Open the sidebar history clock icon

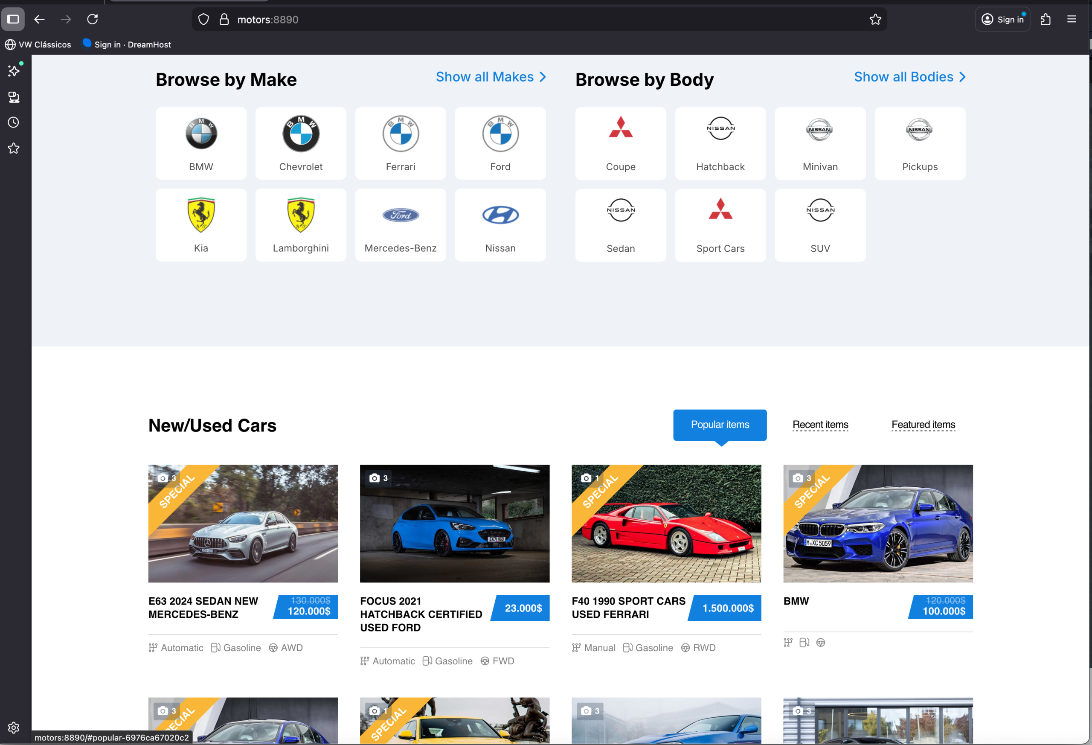click(14, 123)
